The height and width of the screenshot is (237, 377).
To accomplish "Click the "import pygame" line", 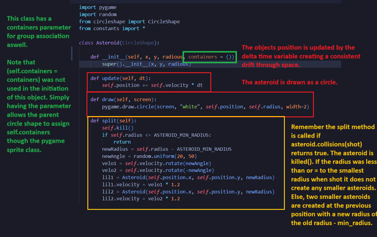I will [98, 7].
